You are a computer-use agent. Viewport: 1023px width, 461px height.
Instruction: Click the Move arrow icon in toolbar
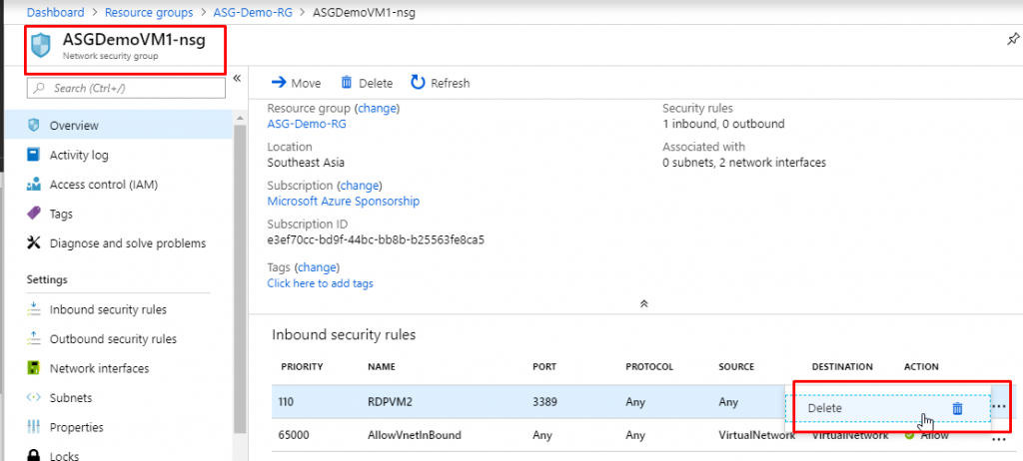(279, 83)
